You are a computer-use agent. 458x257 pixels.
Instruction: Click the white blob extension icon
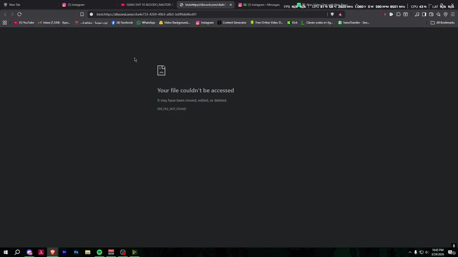coord(391,14)
